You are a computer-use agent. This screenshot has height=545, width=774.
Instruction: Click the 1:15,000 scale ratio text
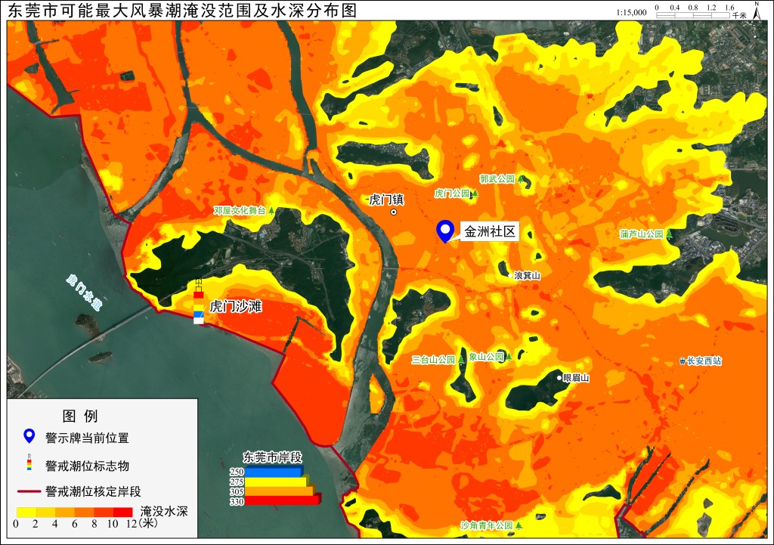click(631, 12)
